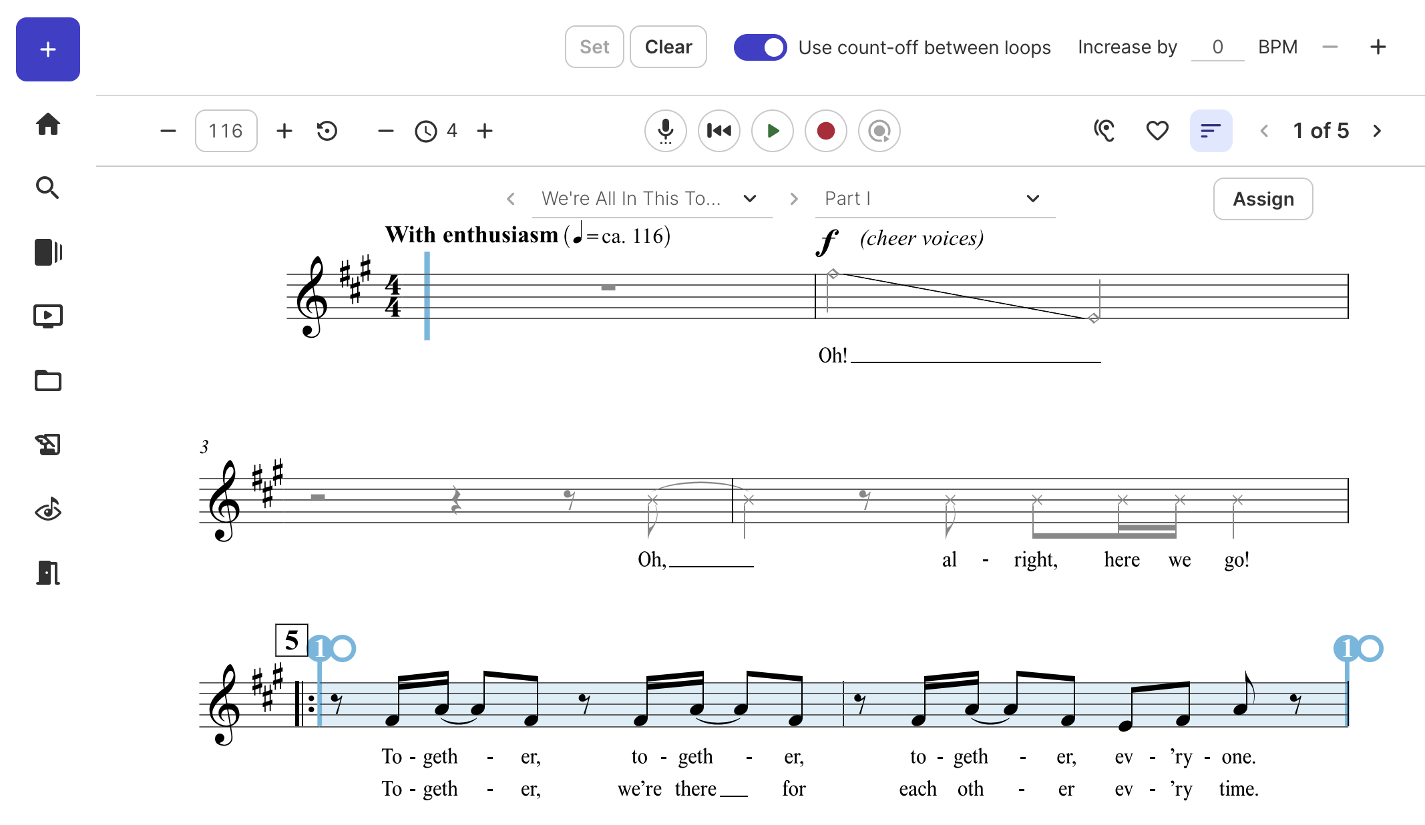Open the search icon in the sidebar
The image size is (1425, 825).
[x=47, y=188]
